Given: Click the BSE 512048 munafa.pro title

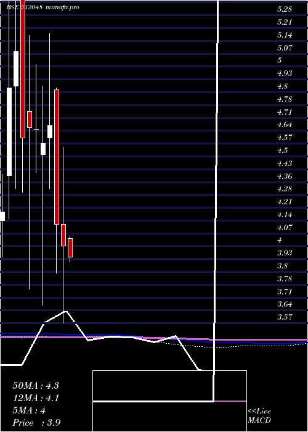Looking at the screenshot, I should click(x=43, y=7).
